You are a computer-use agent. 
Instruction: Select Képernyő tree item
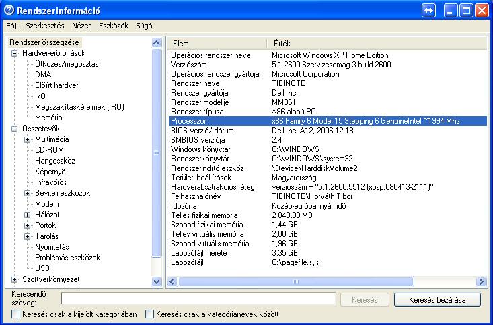point(50,172)
